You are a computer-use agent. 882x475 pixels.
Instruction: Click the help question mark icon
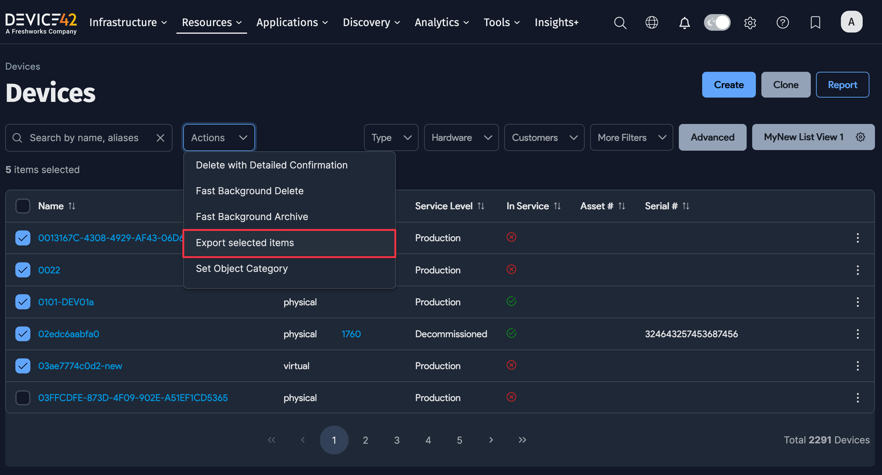pyautogui.click(x=783, y=23)
